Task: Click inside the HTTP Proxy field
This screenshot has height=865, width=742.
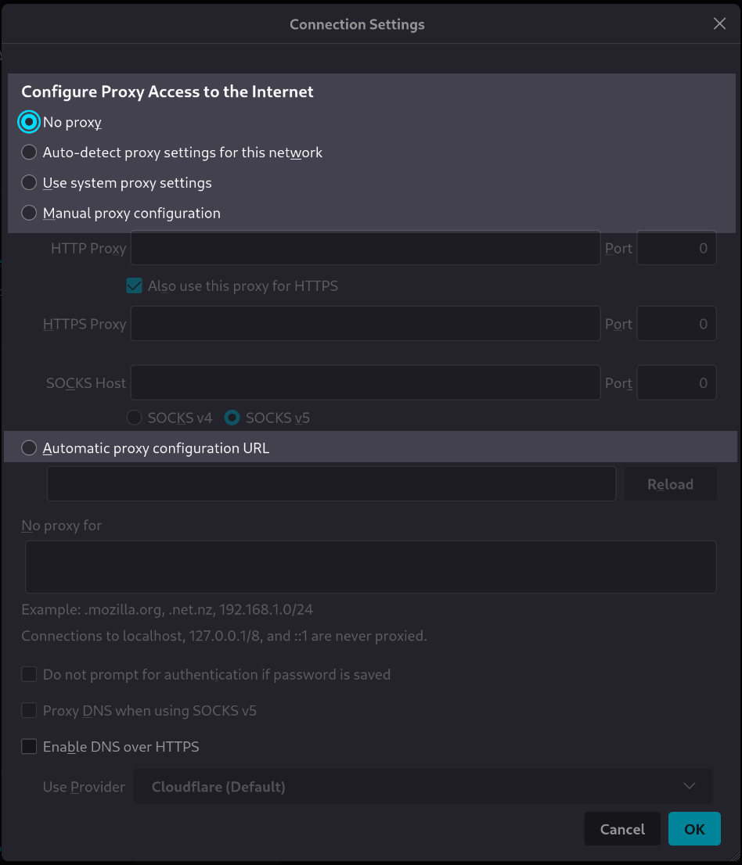Action: tap(365, 248)
